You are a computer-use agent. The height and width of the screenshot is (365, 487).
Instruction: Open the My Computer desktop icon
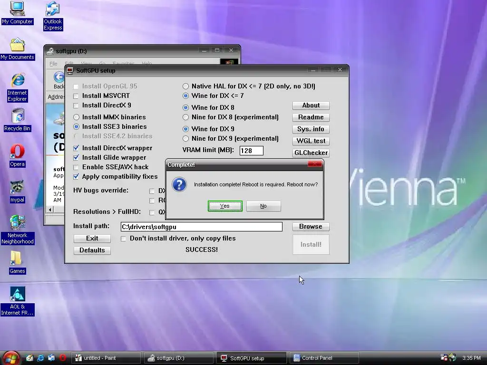click(17, 13)
